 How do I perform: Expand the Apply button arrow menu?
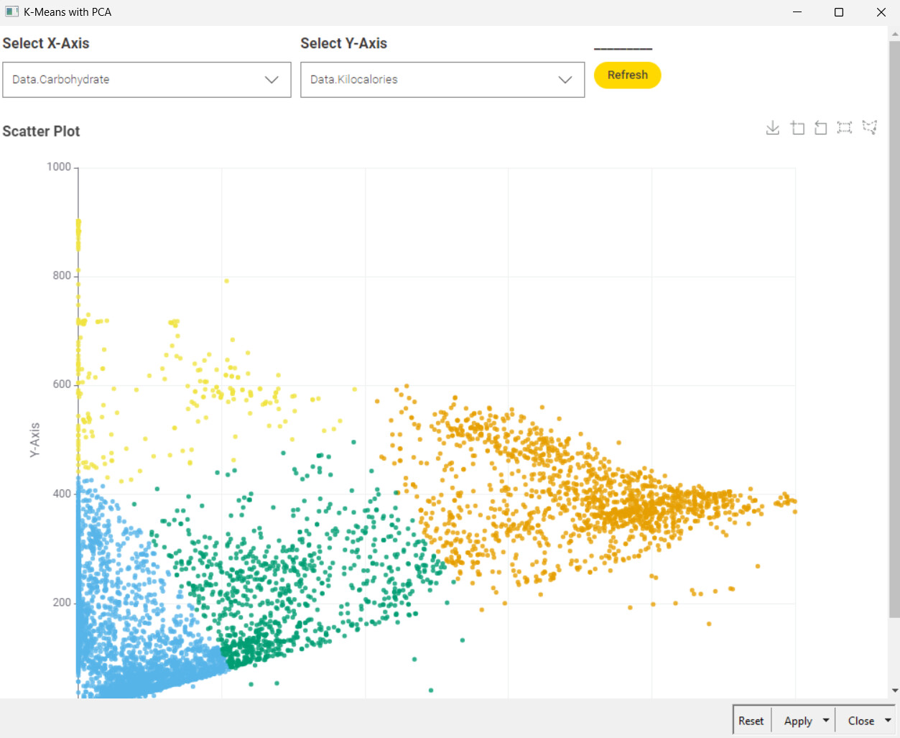click(x=826, y=720)
